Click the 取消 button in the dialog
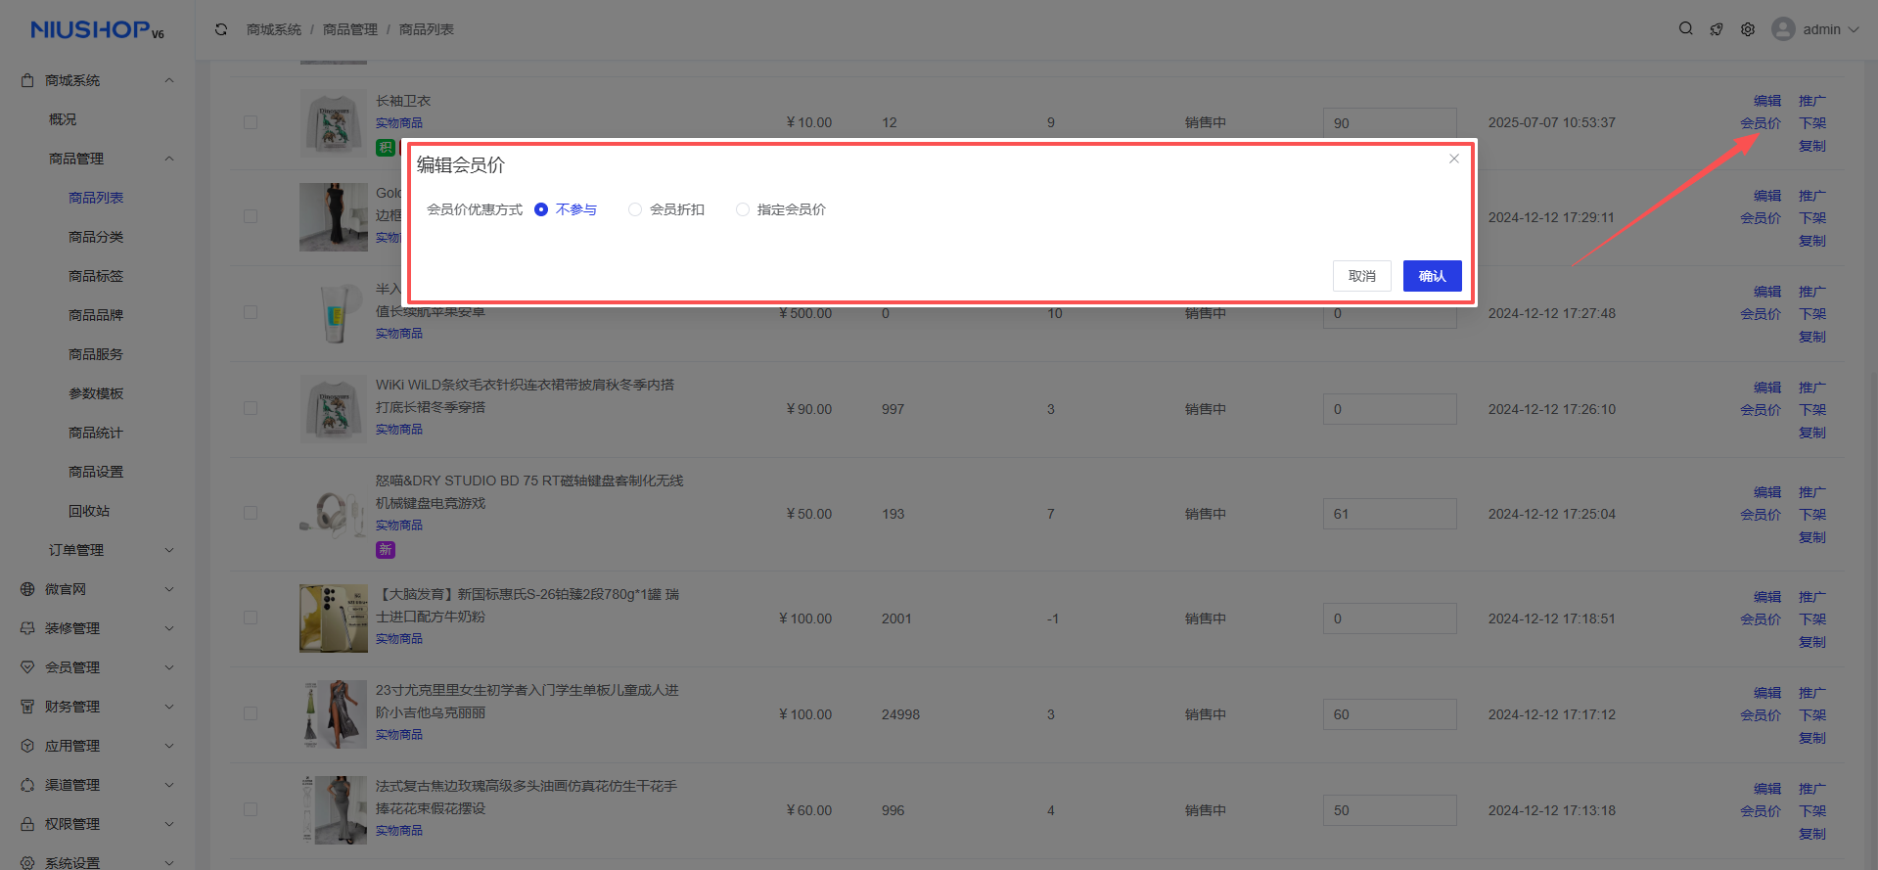Screen dimensions: 1878x870 click(x=1361, y=276)
